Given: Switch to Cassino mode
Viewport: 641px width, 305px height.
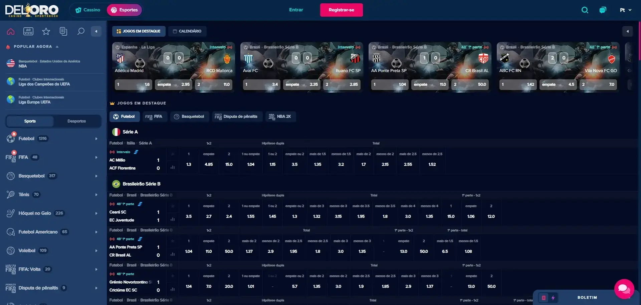Looking at the screenshot, I should [x=88, y=10].
